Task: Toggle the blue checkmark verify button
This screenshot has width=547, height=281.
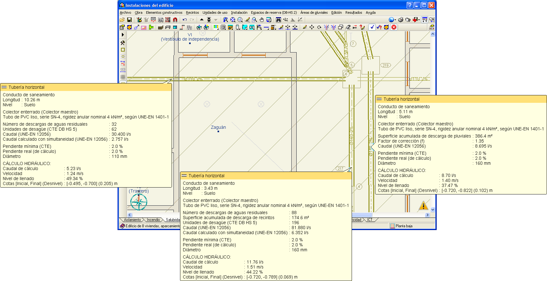Action: tap(372, 27)
